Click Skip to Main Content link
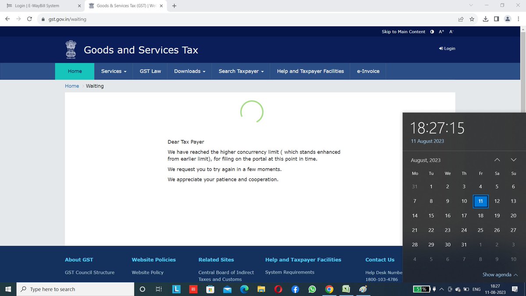 403,32
